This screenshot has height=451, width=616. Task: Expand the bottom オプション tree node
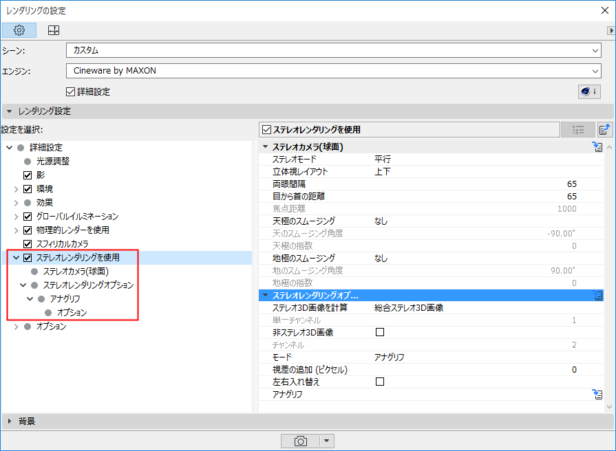[16, 327]
